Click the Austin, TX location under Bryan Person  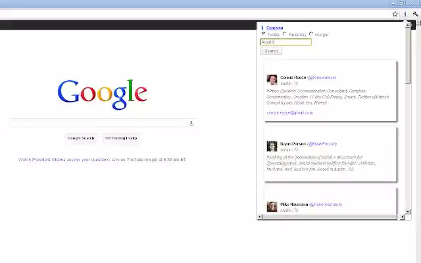(289, 150)
